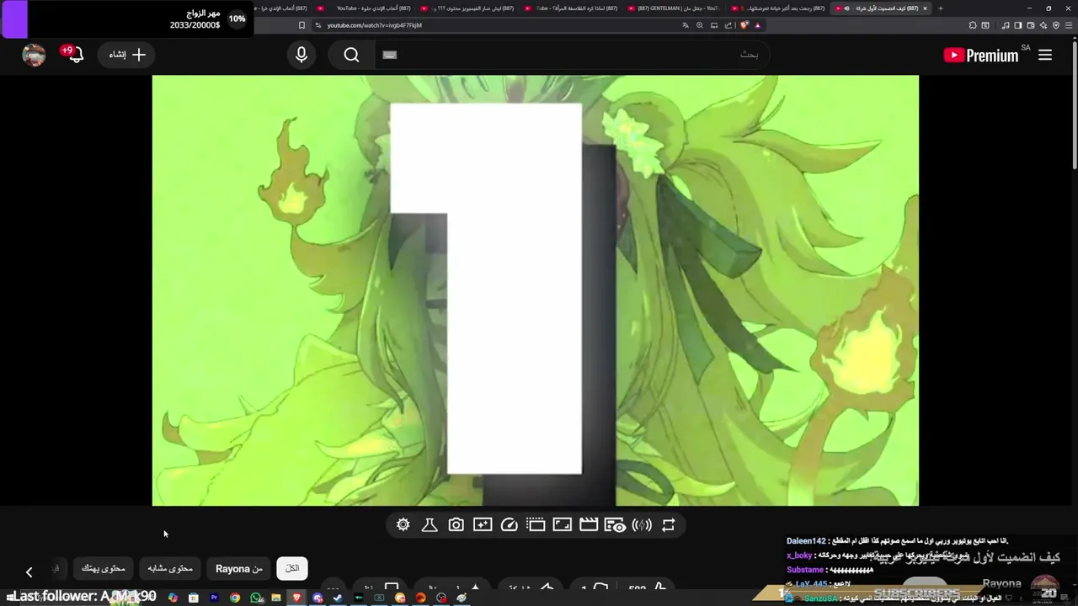
Task: Click the zoom magnifier icon in address bar
Action: pos(700,25)
